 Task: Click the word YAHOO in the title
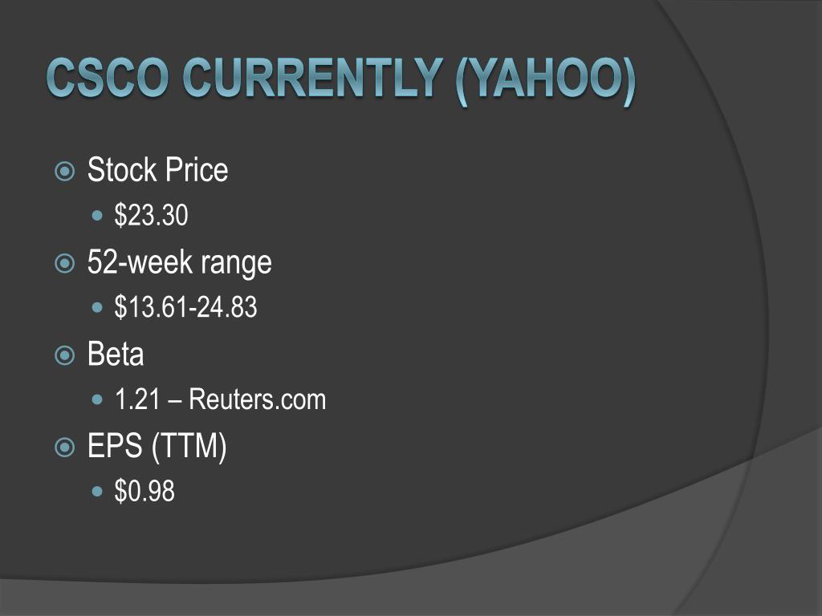[545, 79]
